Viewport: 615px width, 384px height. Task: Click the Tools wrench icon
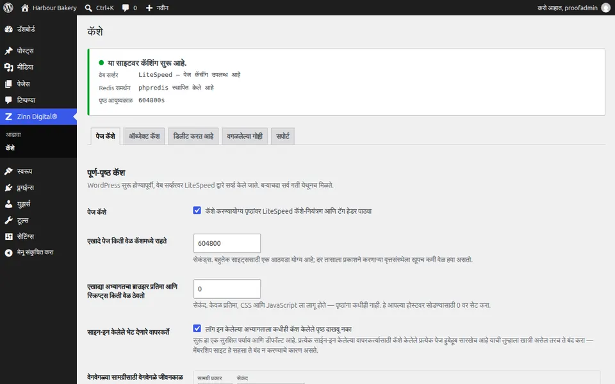(8, 221)
